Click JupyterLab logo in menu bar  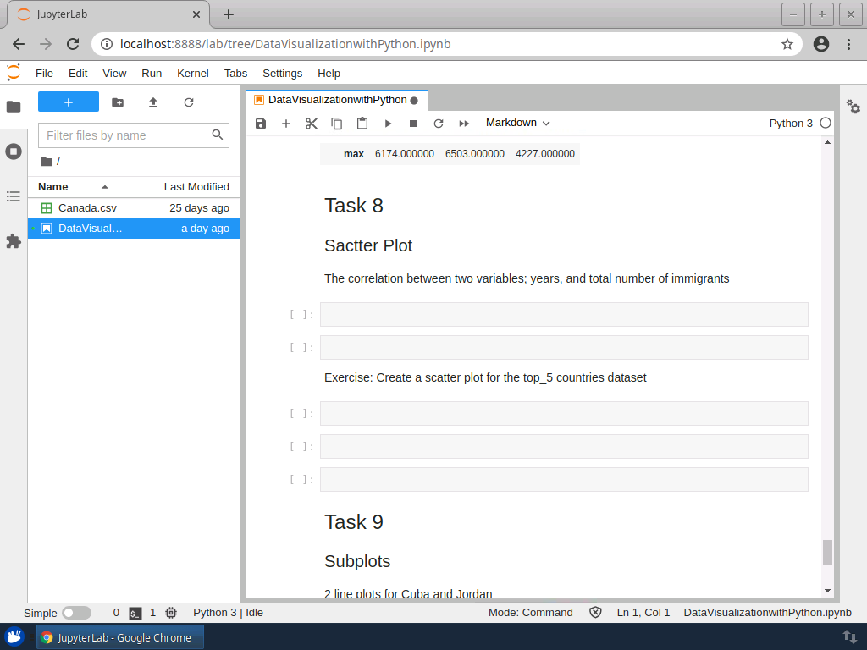coord(14,73)
